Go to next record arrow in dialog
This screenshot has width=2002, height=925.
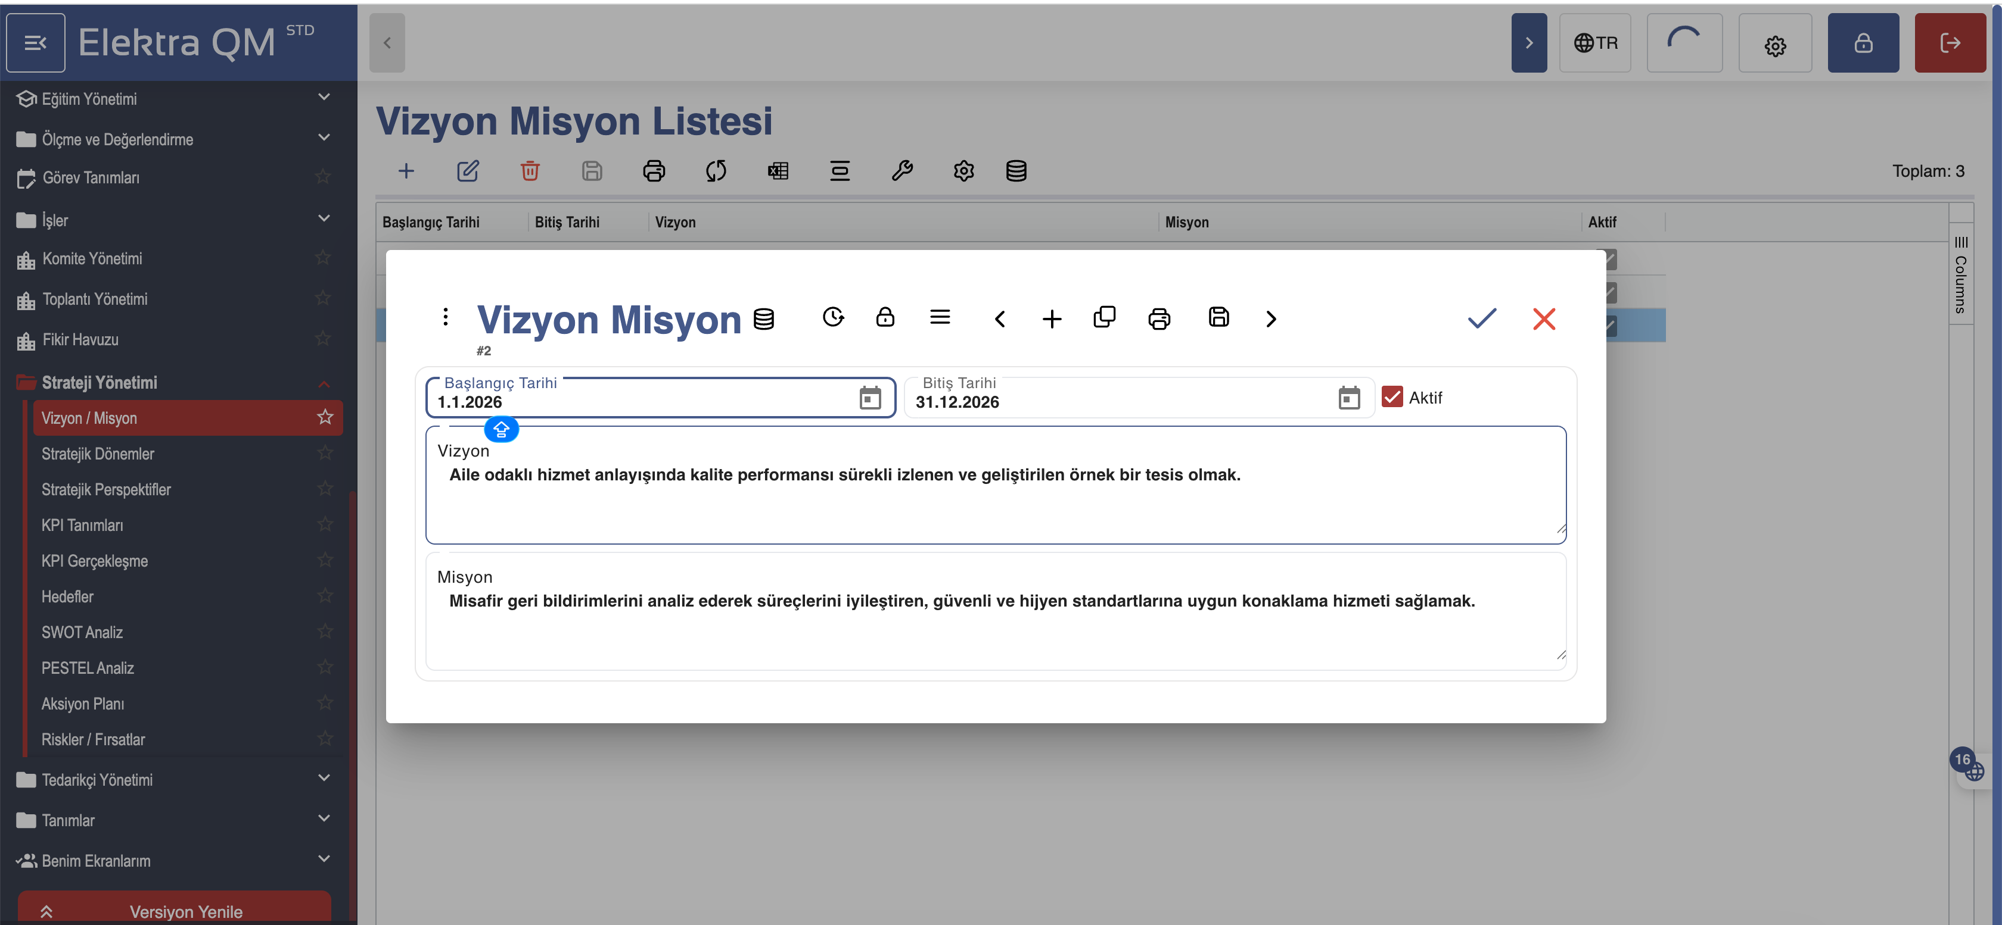pos(1271,318)
